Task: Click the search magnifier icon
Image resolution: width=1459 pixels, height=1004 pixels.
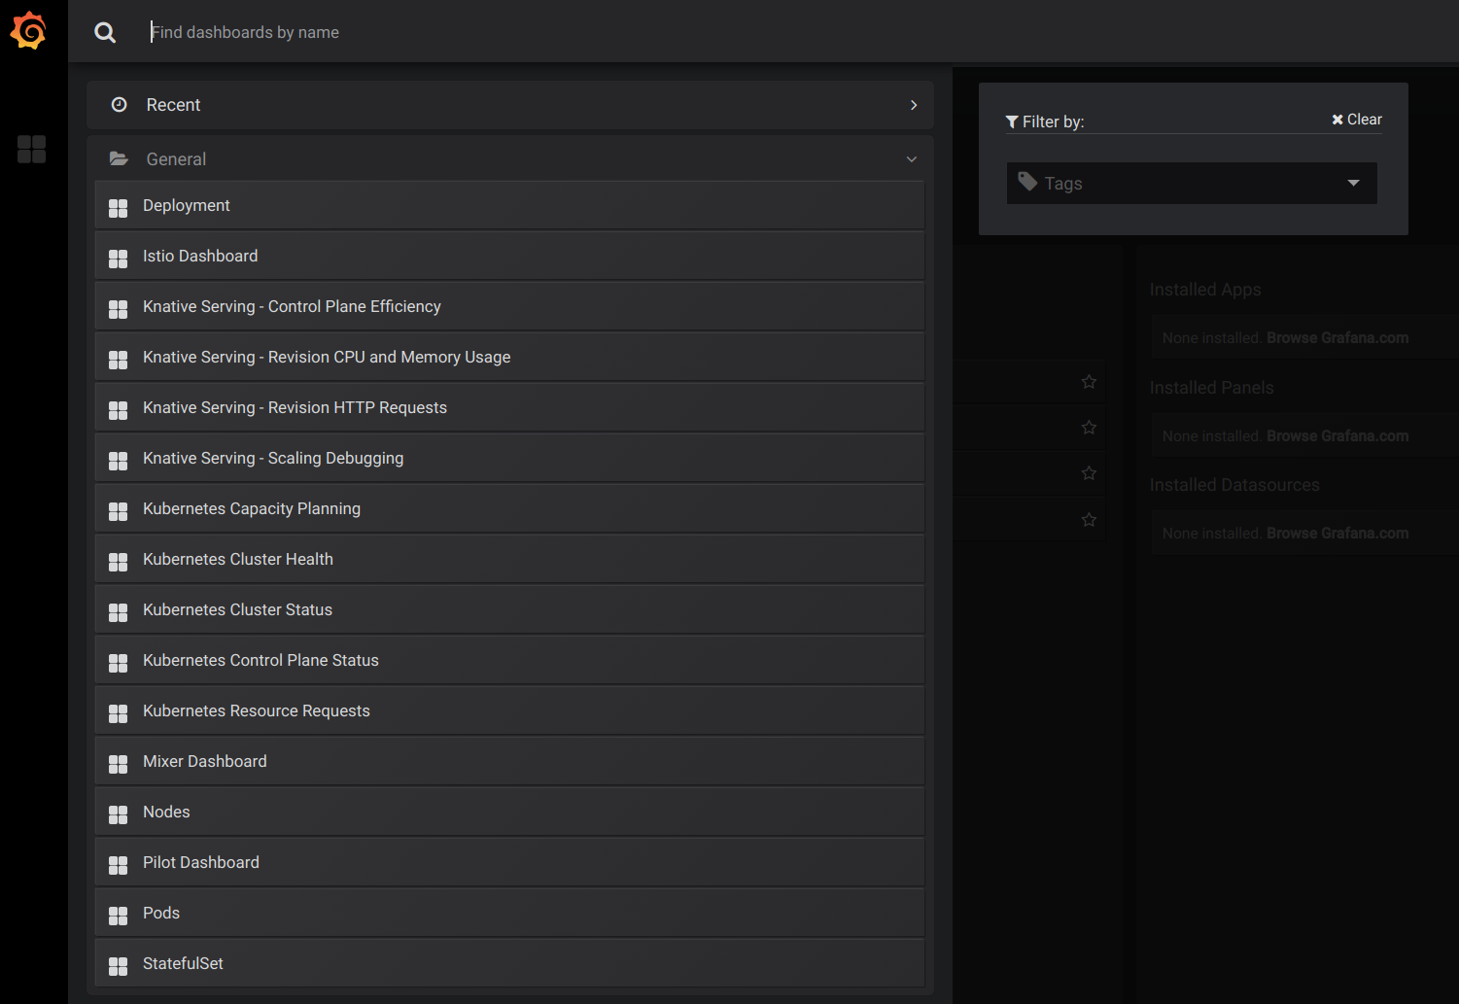Action: 105,32
